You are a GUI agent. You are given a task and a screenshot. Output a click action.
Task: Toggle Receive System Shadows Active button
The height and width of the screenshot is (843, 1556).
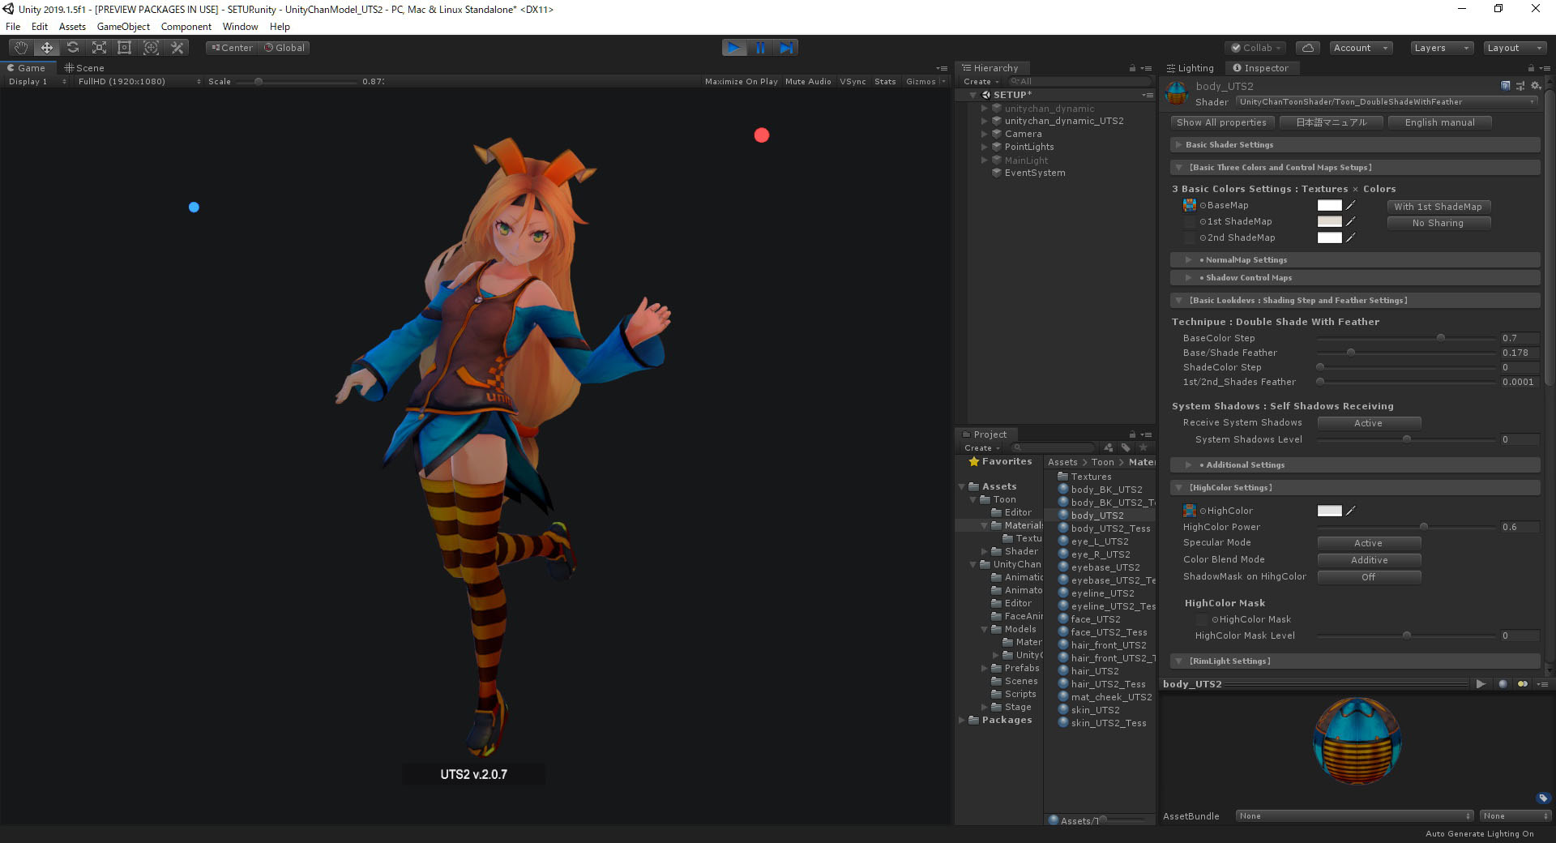pos(1369,423)
